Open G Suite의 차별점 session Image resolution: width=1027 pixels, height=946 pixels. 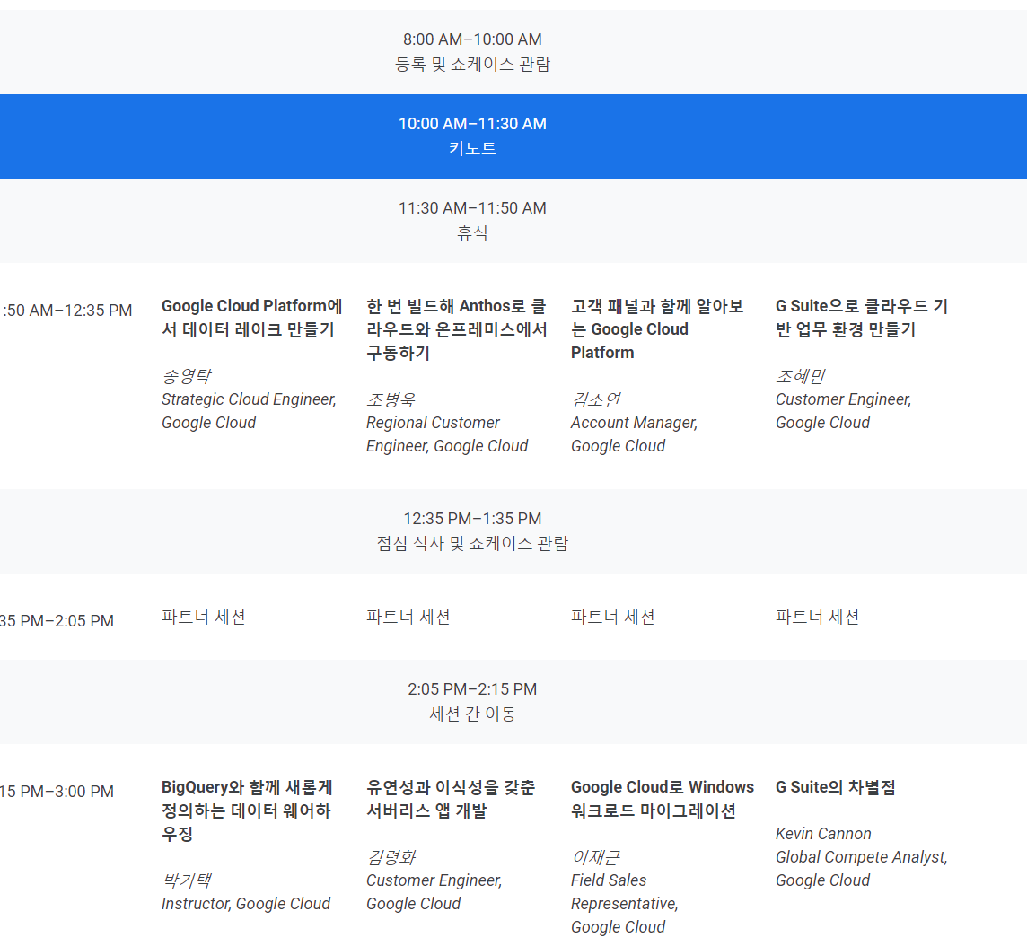coord(836,787)
